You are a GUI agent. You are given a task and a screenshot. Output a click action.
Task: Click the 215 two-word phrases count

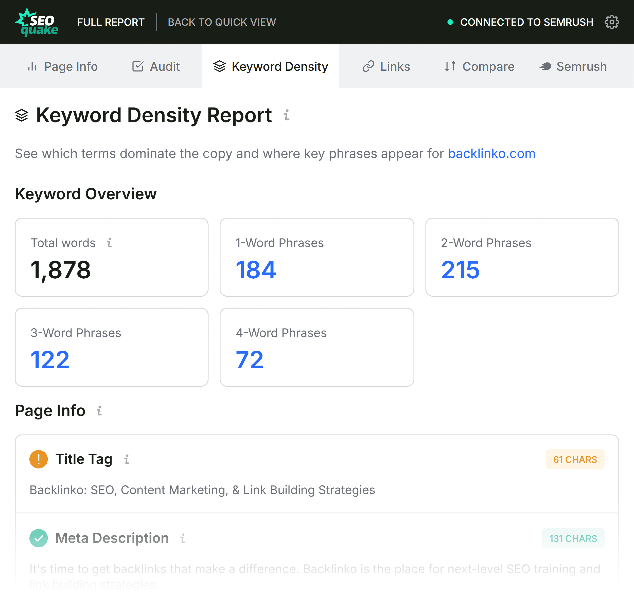(x=460, y=270)
